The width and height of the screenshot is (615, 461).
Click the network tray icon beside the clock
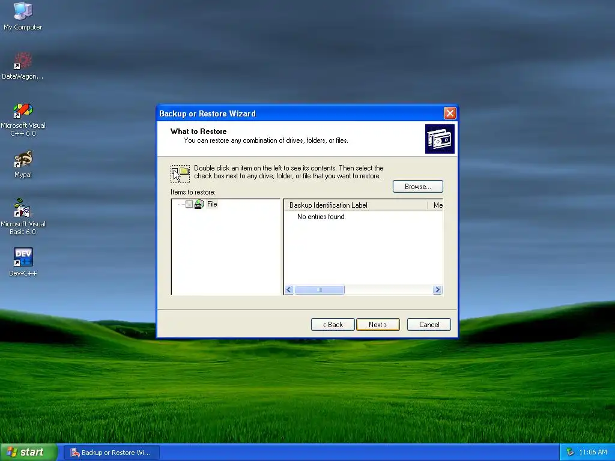coord(570,452)
